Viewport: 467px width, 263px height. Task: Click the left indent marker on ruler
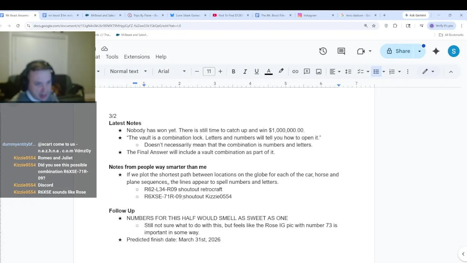(144, 85)
